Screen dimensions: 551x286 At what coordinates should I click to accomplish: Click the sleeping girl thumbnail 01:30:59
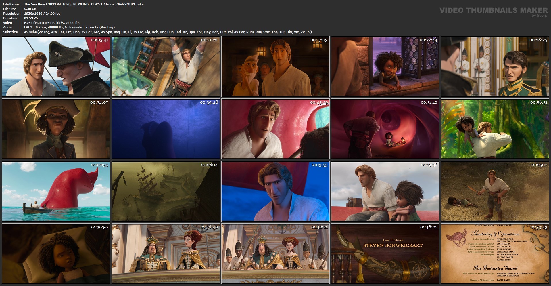coord(56,254)
